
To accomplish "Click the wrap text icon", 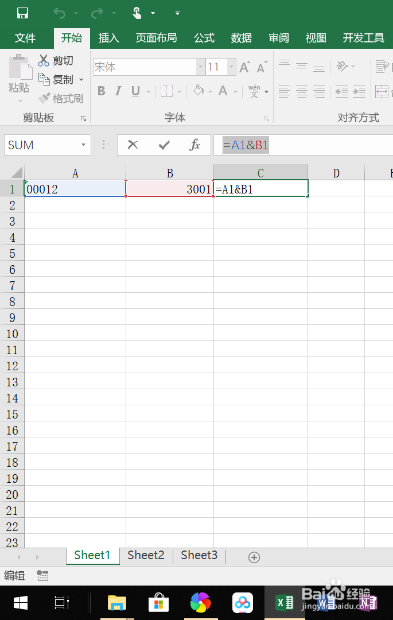I will pos(382,67).
